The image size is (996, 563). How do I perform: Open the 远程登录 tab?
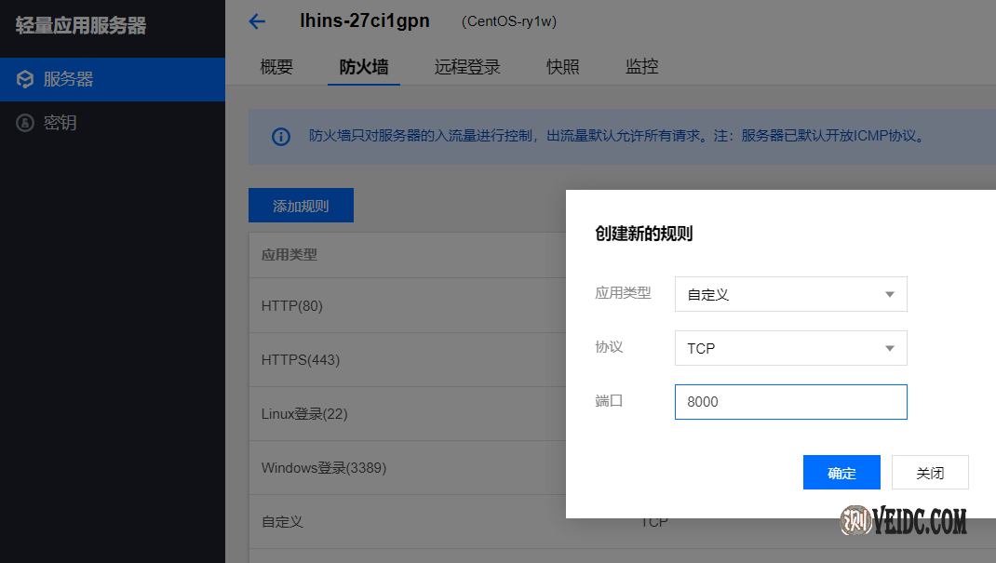point(467,67)
